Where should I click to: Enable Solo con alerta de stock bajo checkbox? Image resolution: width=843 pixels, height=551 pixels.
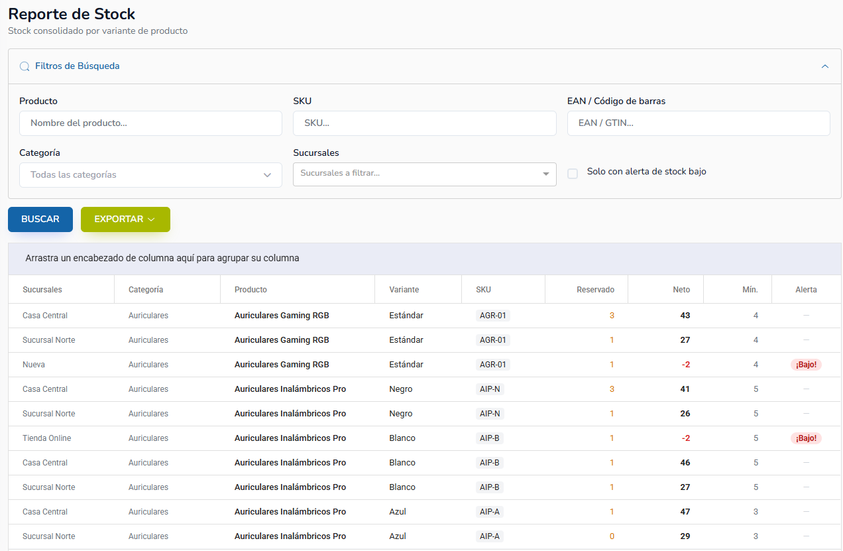[x=573, y=173]
